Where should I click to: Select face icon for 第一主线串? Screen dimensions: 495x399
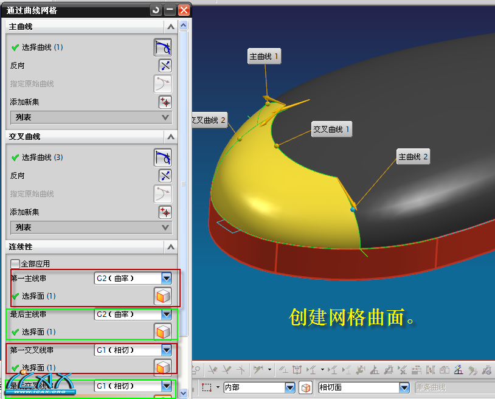click(x=163, y=296)
